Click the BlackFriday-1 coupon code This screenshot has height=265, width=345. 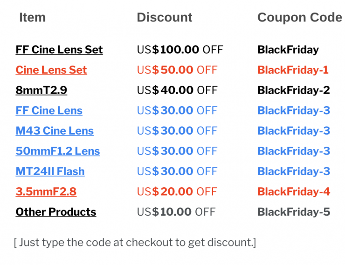pos(293,70)
